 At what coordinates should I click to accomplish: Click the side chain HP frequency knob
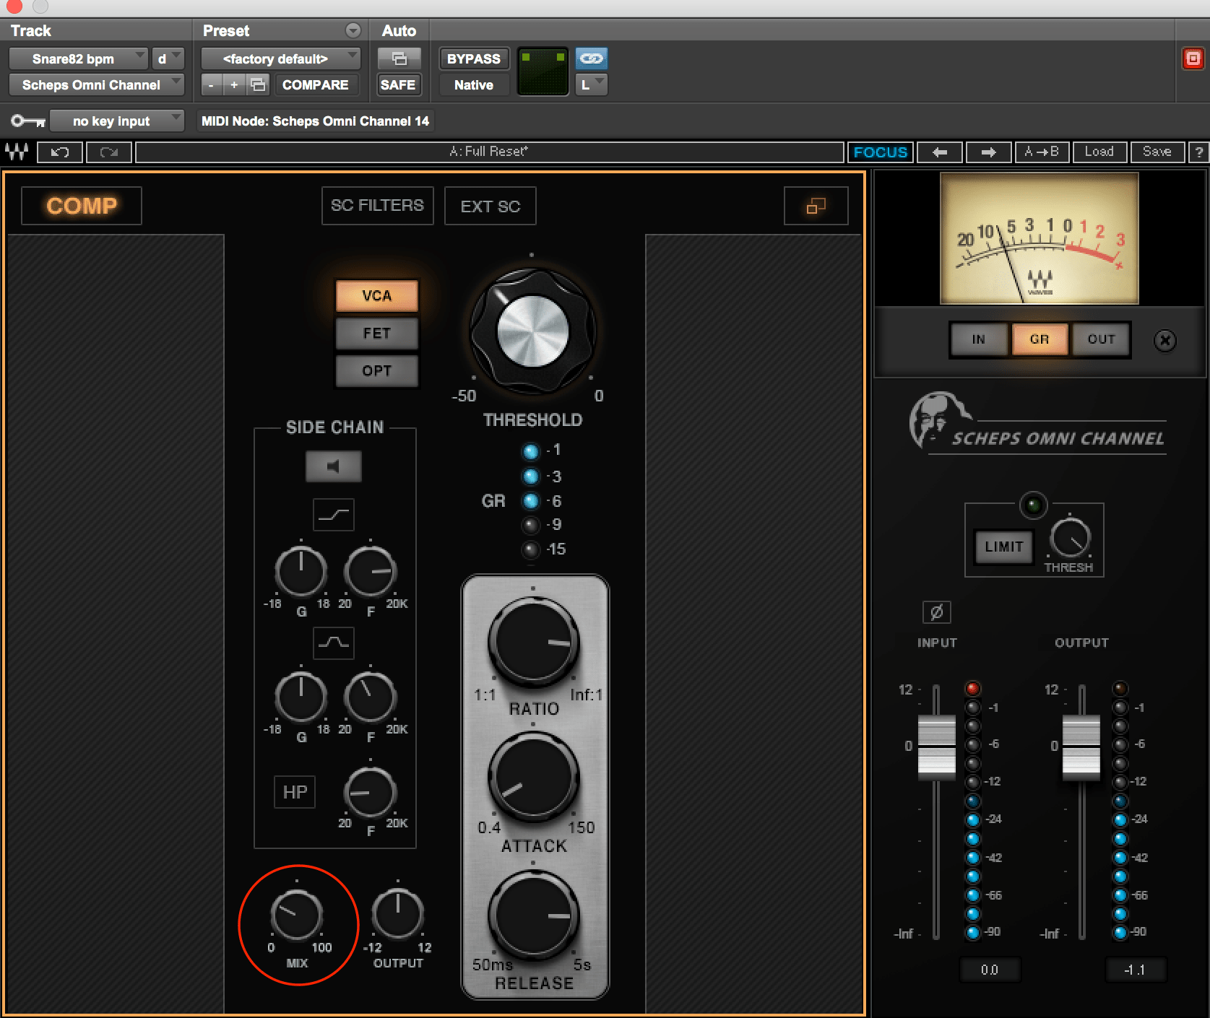point(370,793)
